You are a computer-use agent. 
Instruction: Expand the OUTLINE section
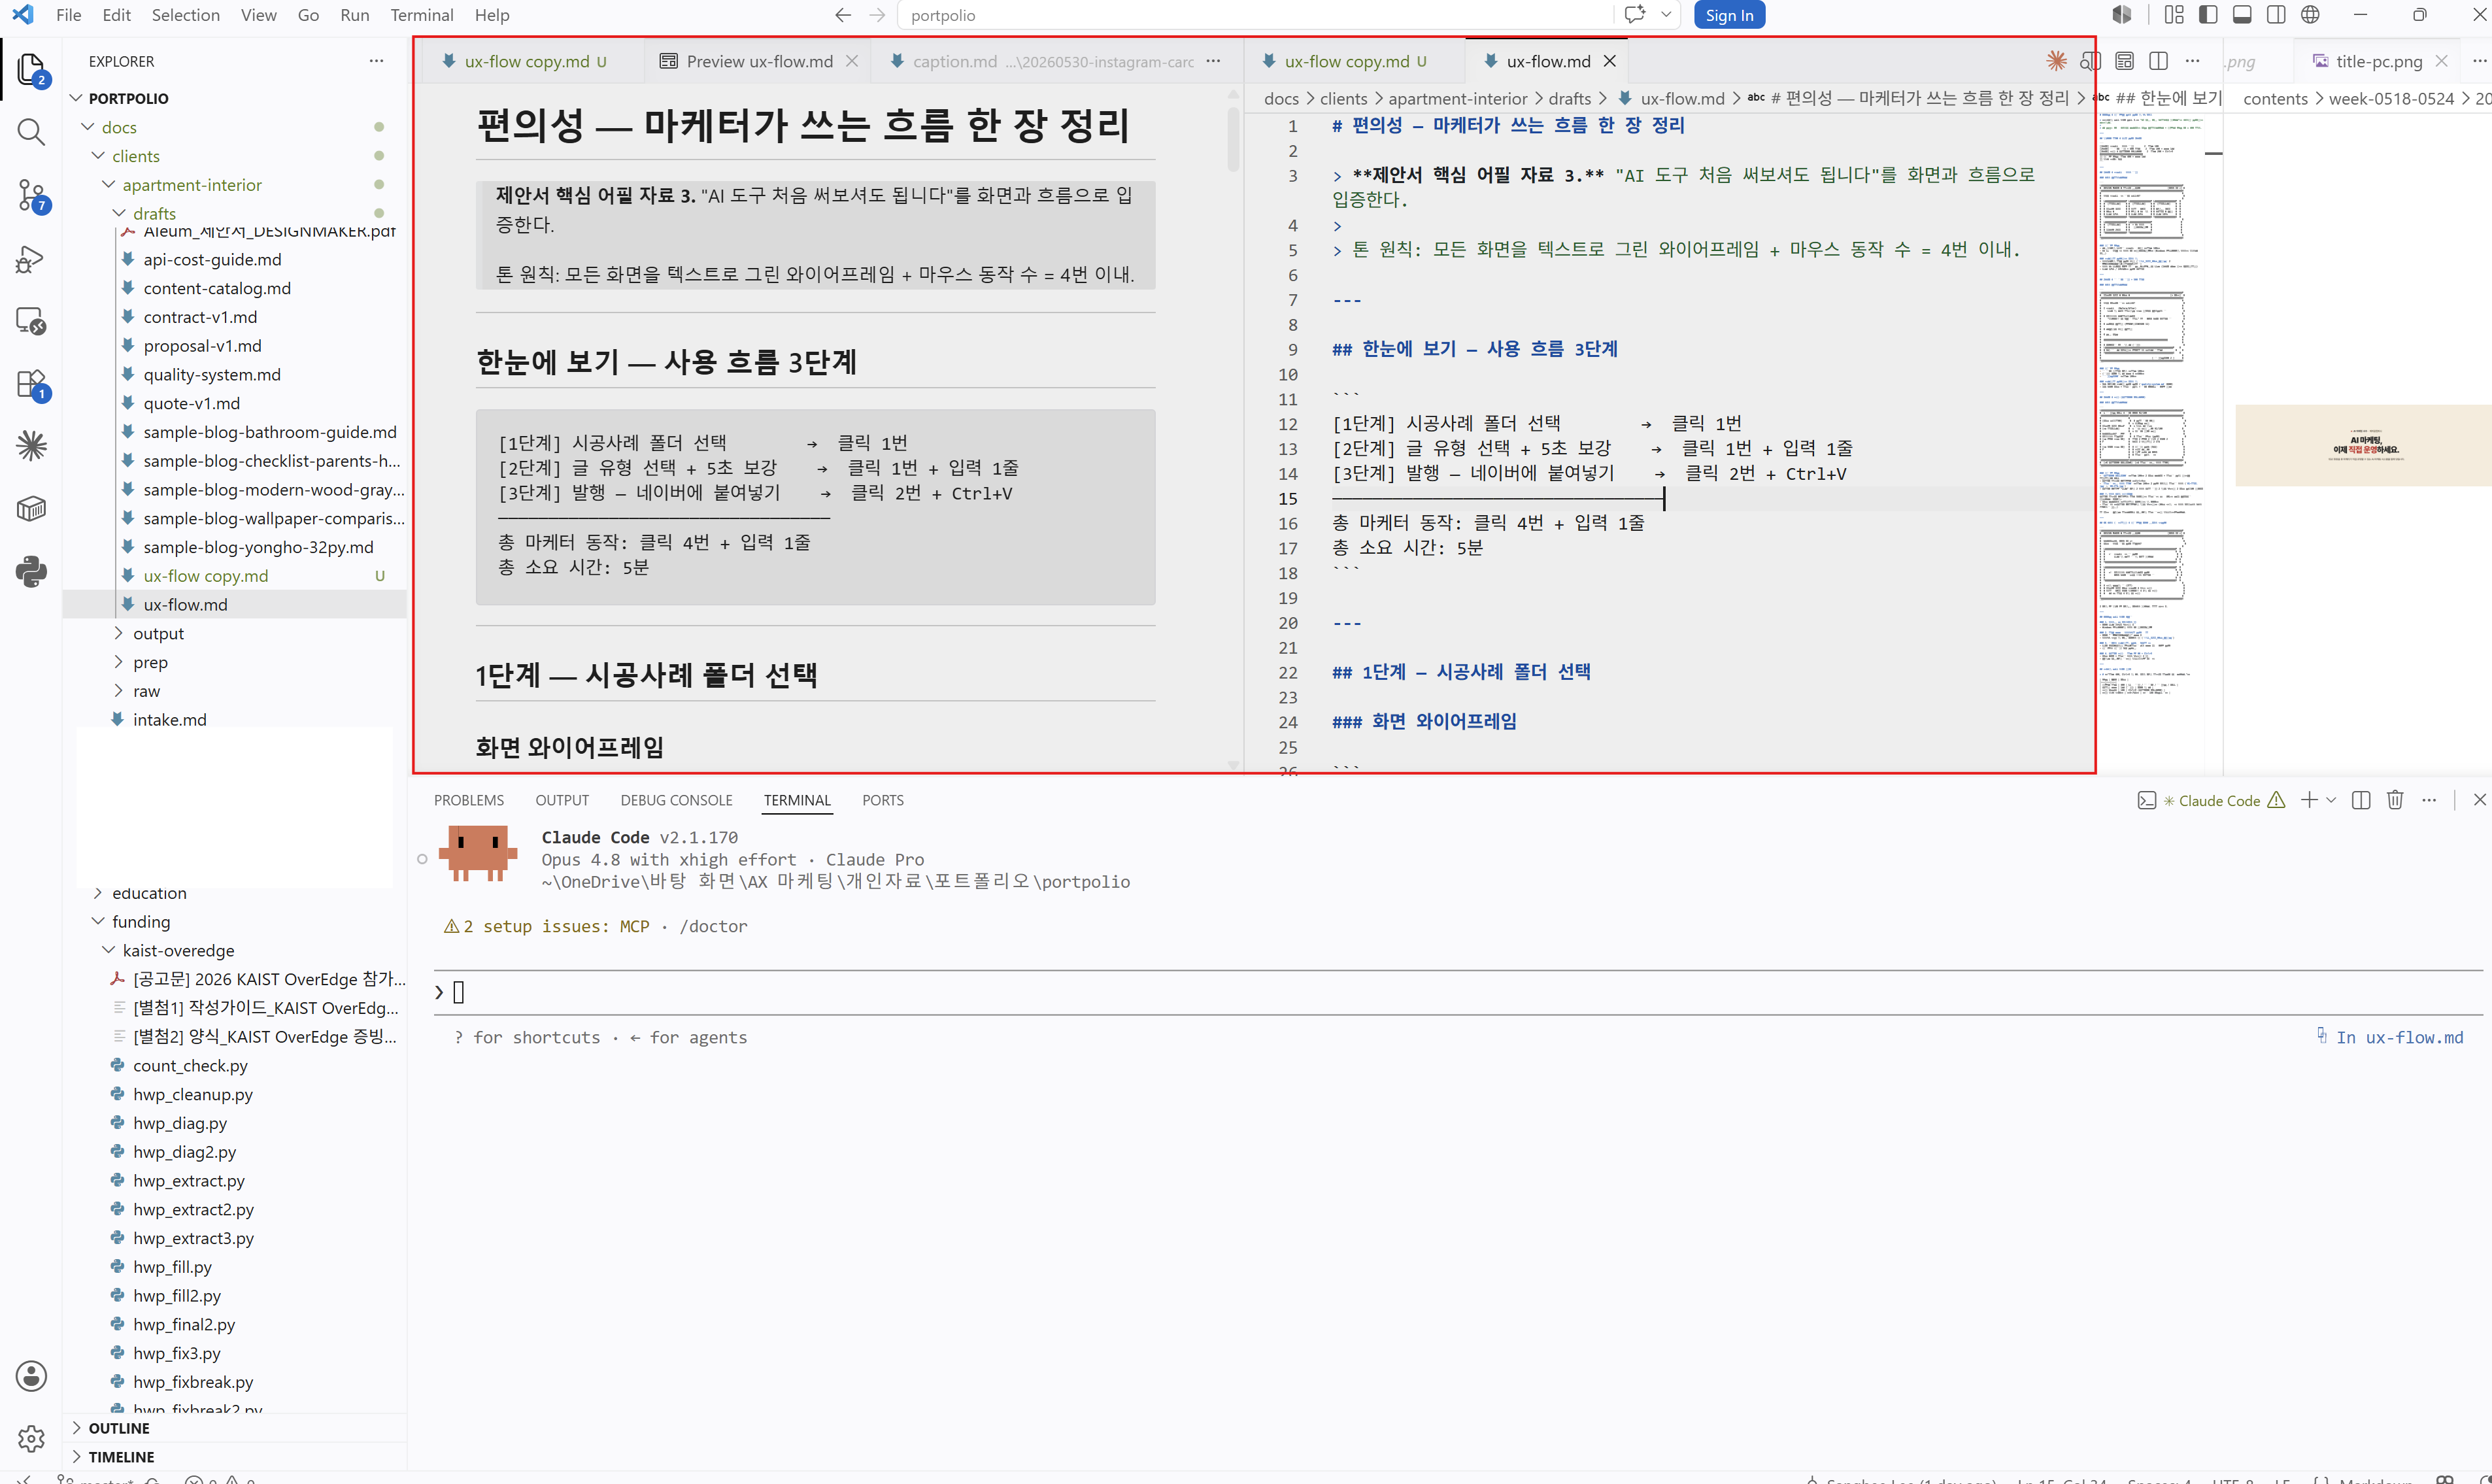[76, 1428]
